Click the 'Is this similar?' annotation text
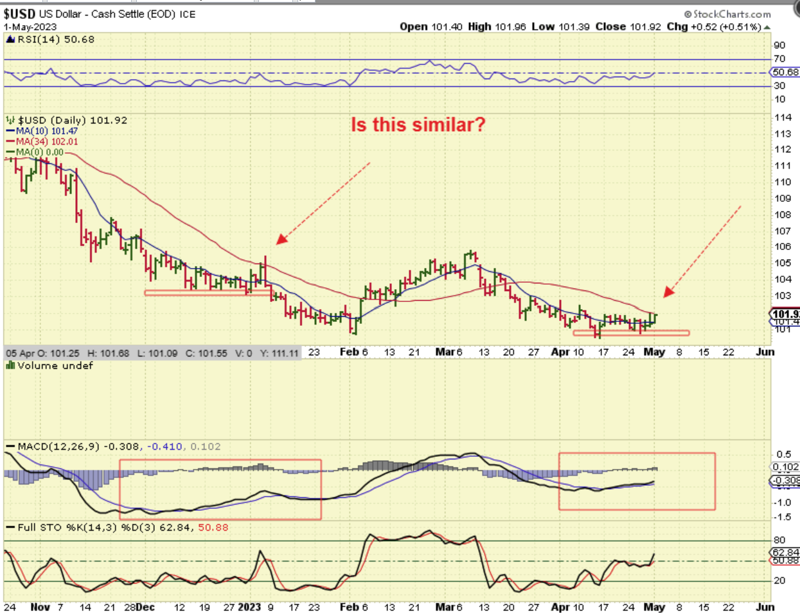Viewport: 800px width, 613px height. 418,125
